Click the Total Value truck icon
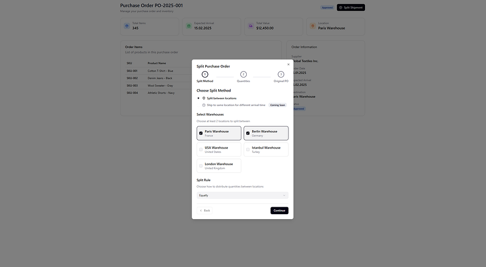This screenshot has height=267, width=486. (251, 26)
